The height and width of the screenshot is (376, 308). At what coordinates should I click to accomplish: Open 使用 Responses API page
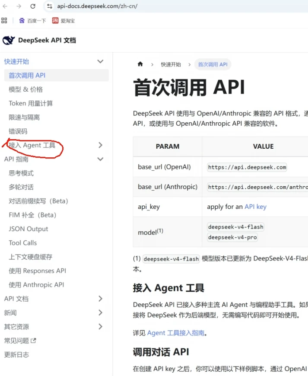[38, 271]
